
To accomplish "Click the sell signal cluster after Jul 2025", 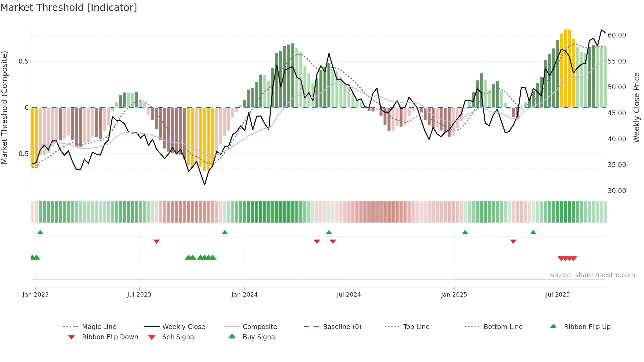I will (x=567, y=258).
